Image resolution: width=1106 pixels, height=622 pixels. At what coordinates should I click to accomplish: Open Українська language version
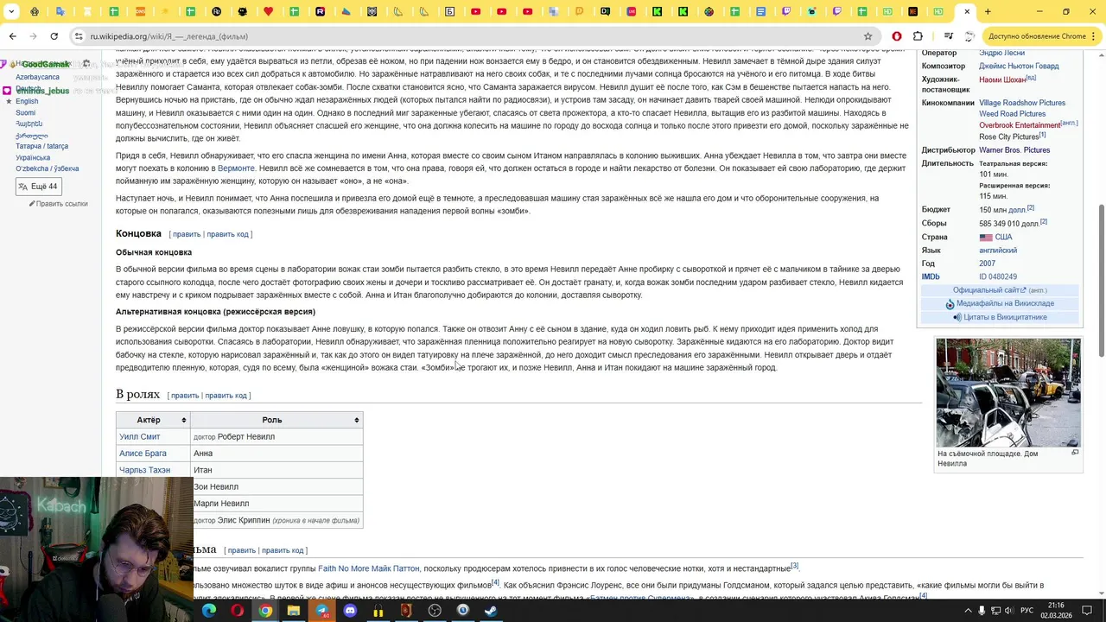click(x=33, y=157)
